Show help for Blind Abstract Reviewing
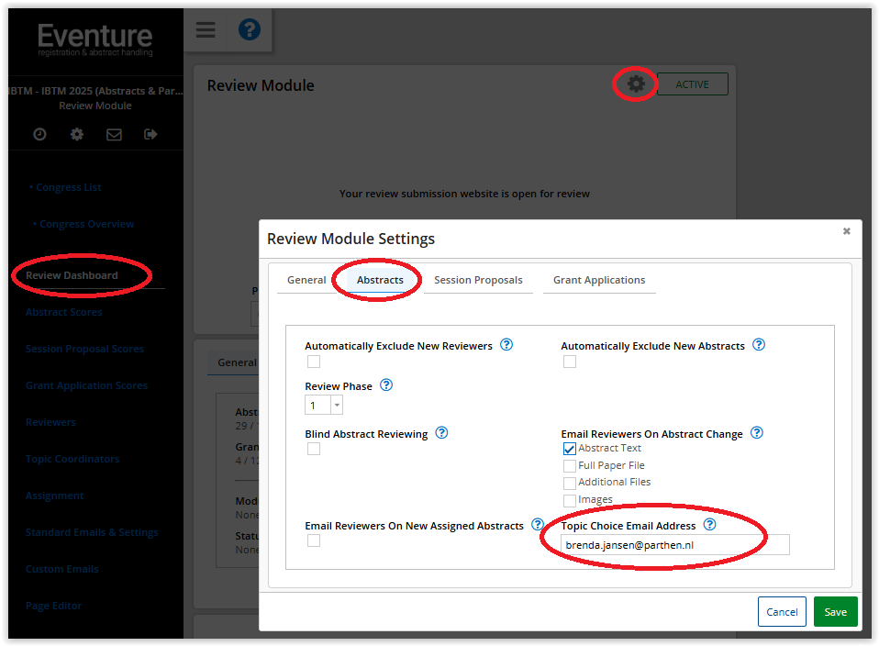 (441, 433)
